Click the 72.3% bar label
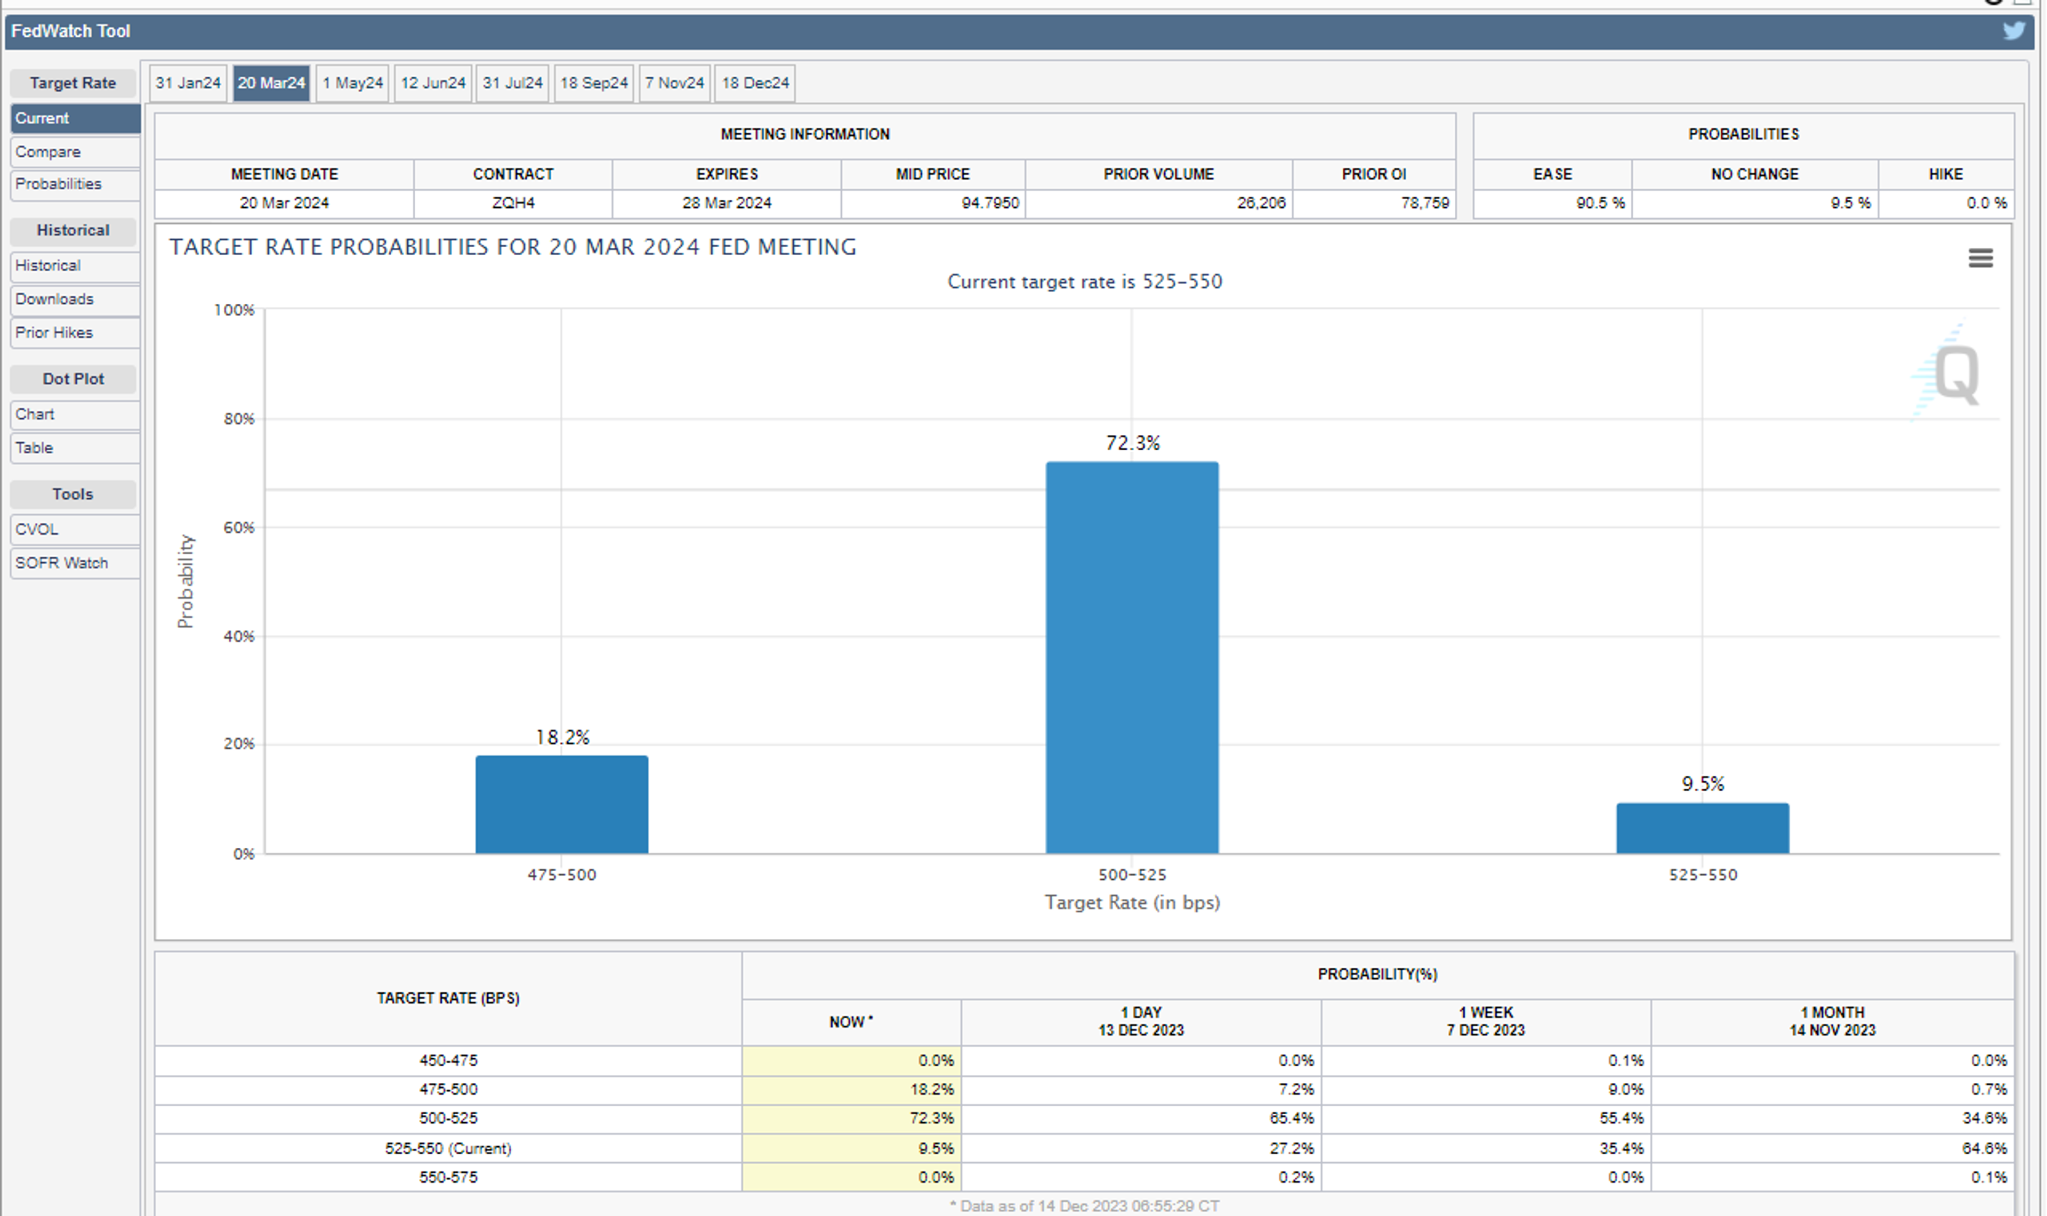Viewport: 2047px width, 1216px height. 1132,443
